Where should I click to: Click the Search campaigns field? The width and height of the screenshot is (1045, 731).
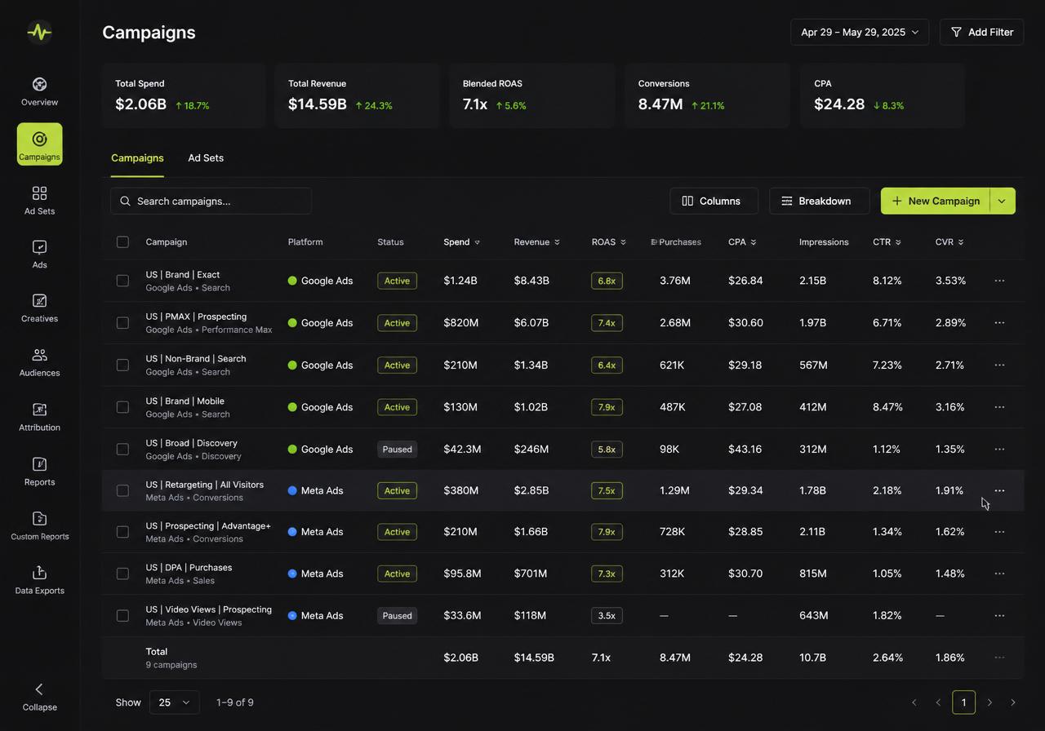coord(211,201)
